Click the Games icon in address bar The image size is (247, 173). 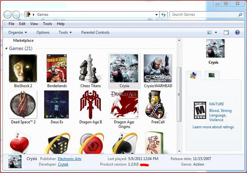tap(28, 14)
